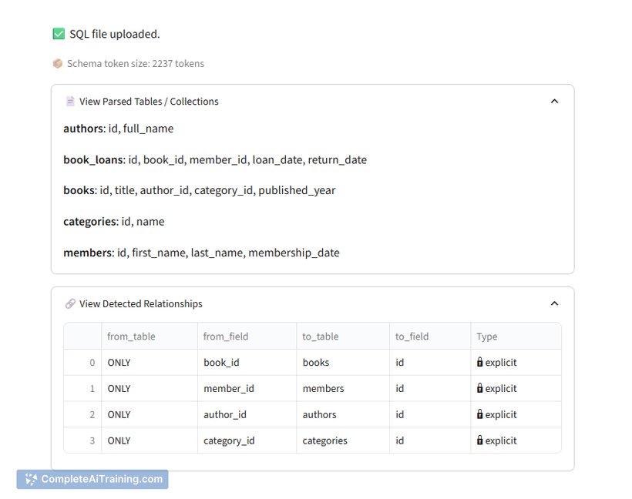Click the 'id' to_field cell in categories row
The image size is (632, 499).
[430, 440]
